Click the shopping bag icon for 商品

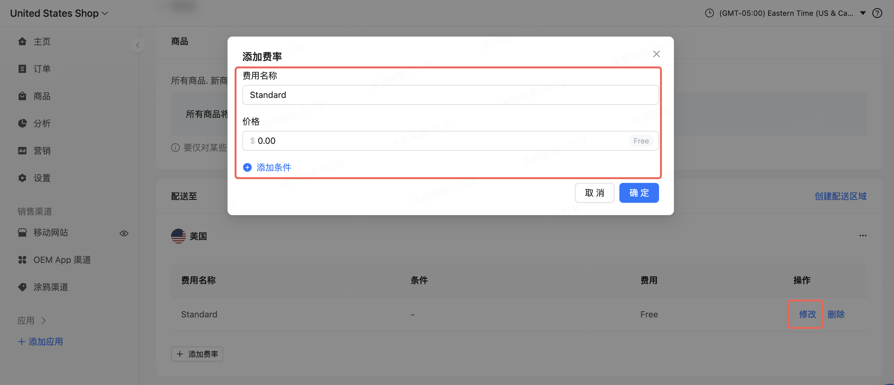pyautogui.click(x=22, y=96)
